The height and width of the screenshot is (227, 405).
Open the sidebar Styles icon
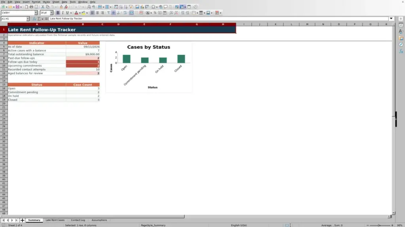point(401,32)
